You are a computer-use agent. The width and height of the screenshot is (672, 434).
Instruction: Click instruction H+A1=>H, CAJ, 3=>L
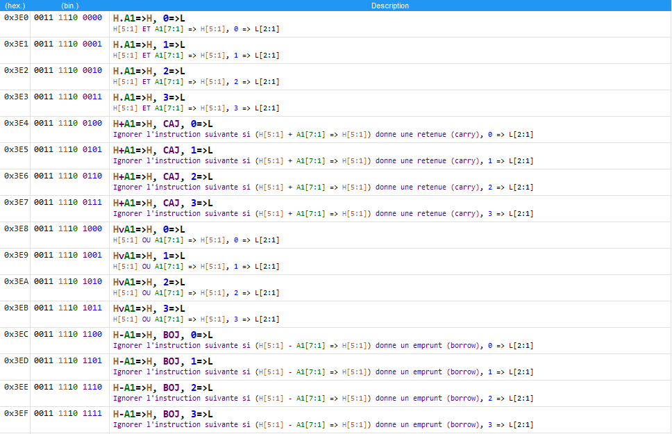[x=163, y=203]
